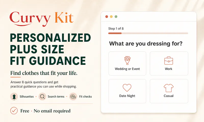Click the 'Search terms' label
This screenshot has width=204, height=122.
[x=56, y=97]
